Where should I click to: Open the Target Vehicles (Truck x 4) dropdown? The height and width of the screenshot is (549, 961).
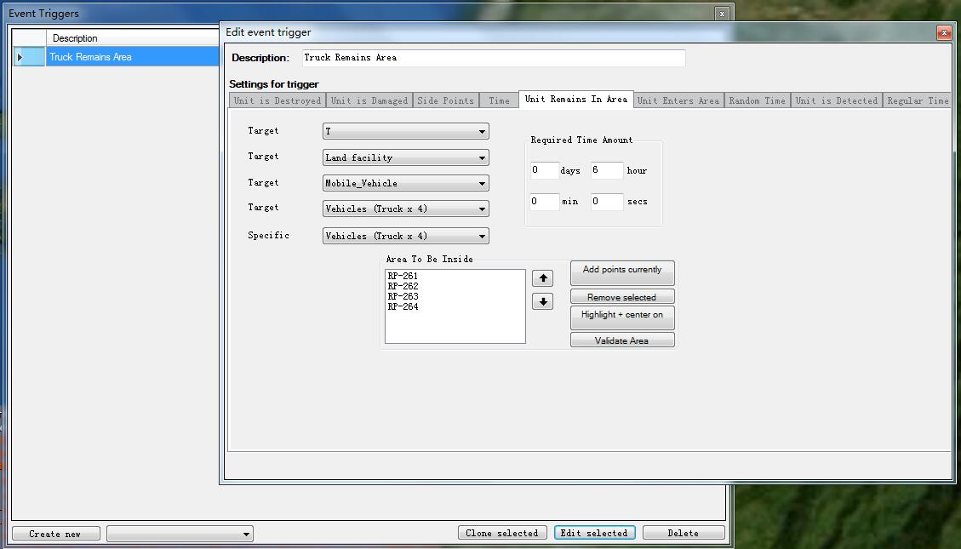click(x=406, y=209)
